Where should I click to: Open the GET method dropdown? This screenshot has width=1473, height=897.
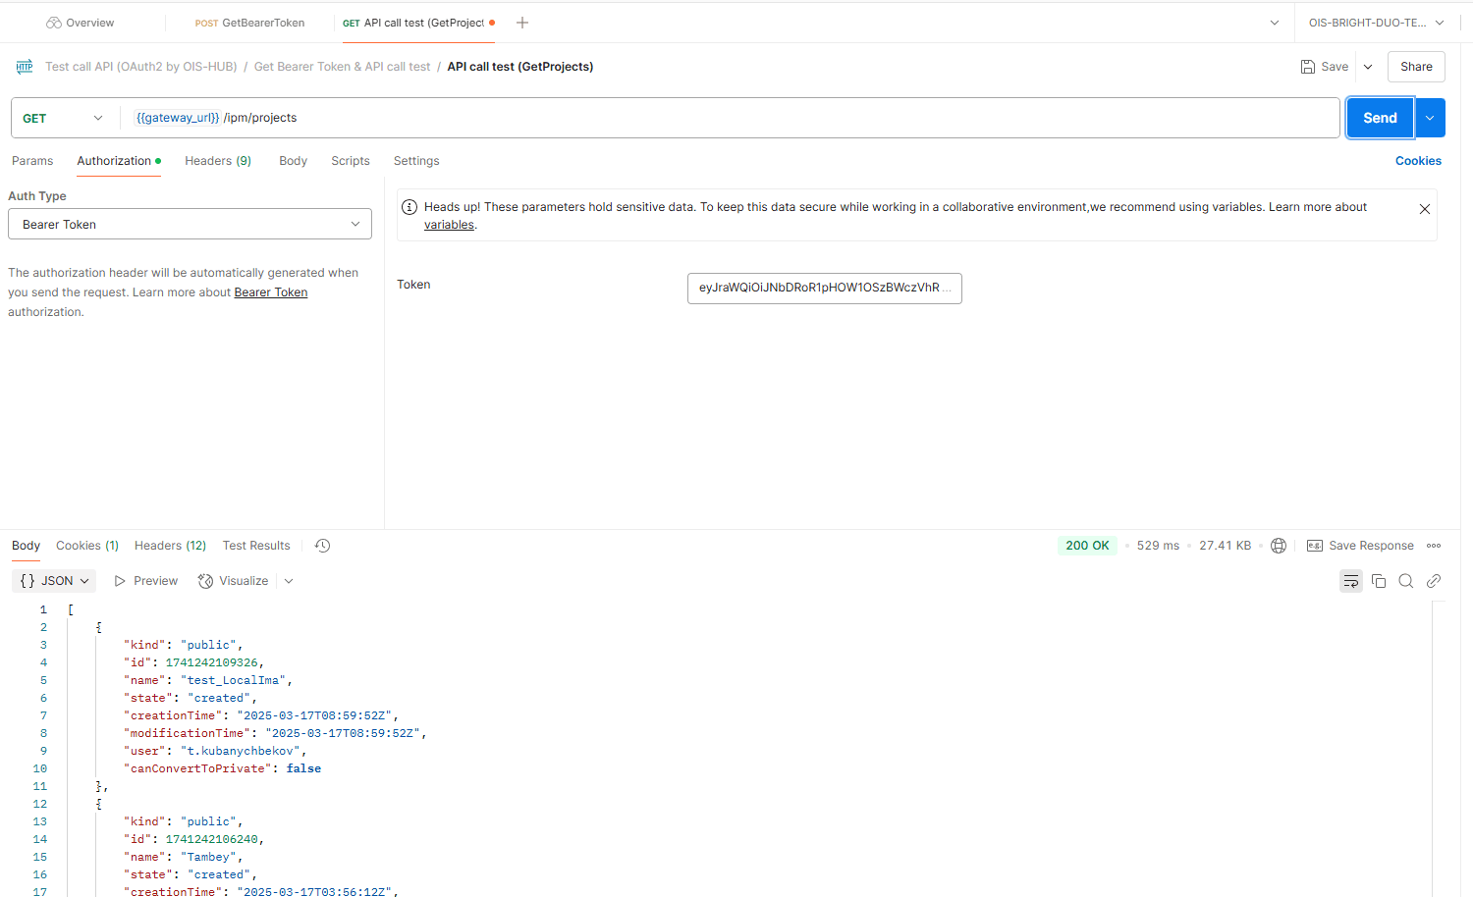pyautogui.click(x=63, y=118)
